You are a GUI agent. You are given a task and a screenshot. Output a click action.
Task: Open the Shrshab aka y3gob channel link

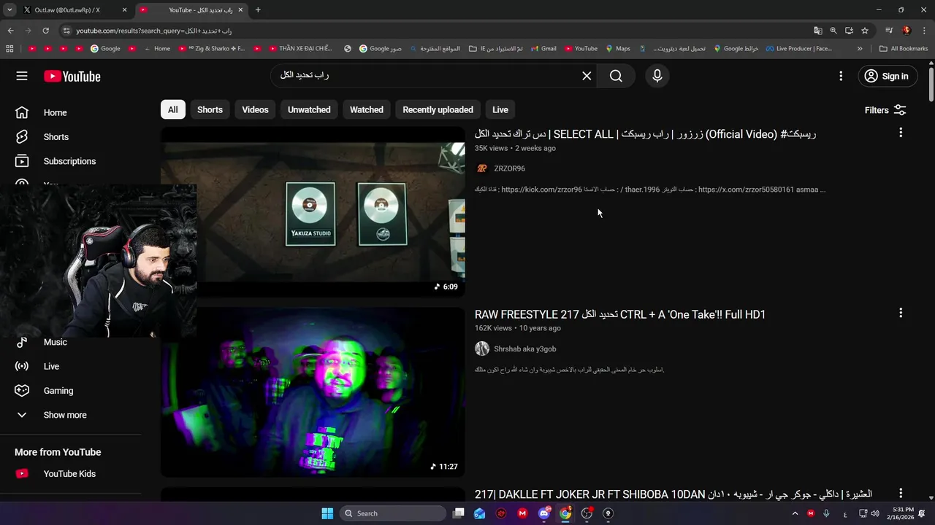(x=524, y=349)
